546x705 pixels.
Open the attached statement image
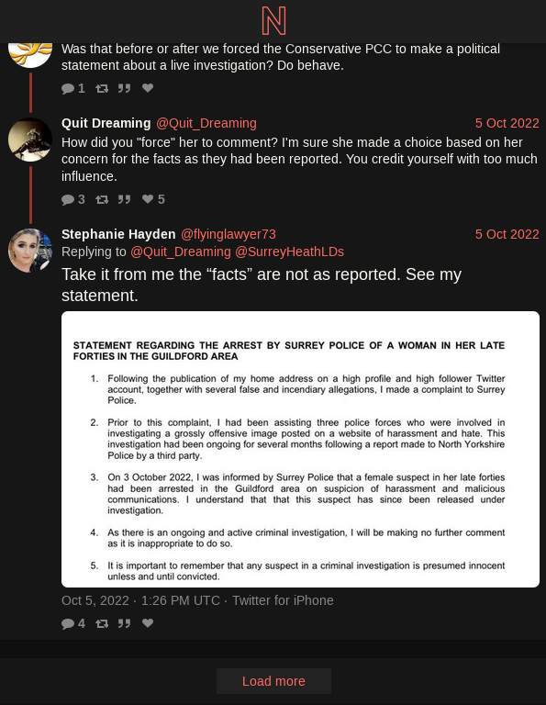(x=300, y=449)
